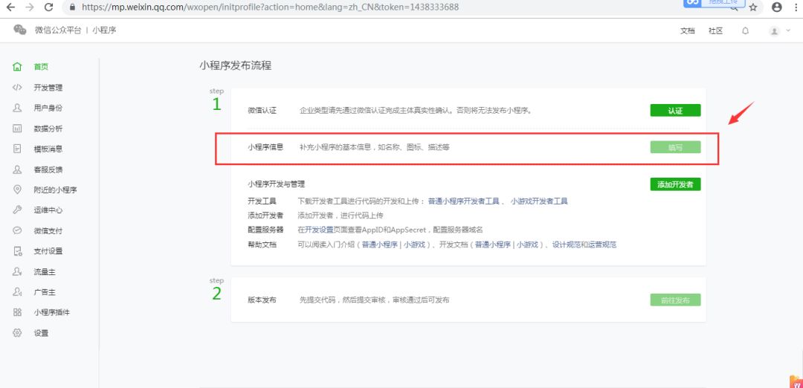The height and width of the screenshot is (388, 803).
Task: Bookmark page with star icon
Action: tap(752, 7)
